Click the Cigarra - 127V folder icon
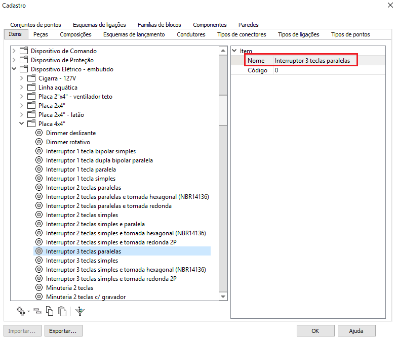 coord(31,78)
